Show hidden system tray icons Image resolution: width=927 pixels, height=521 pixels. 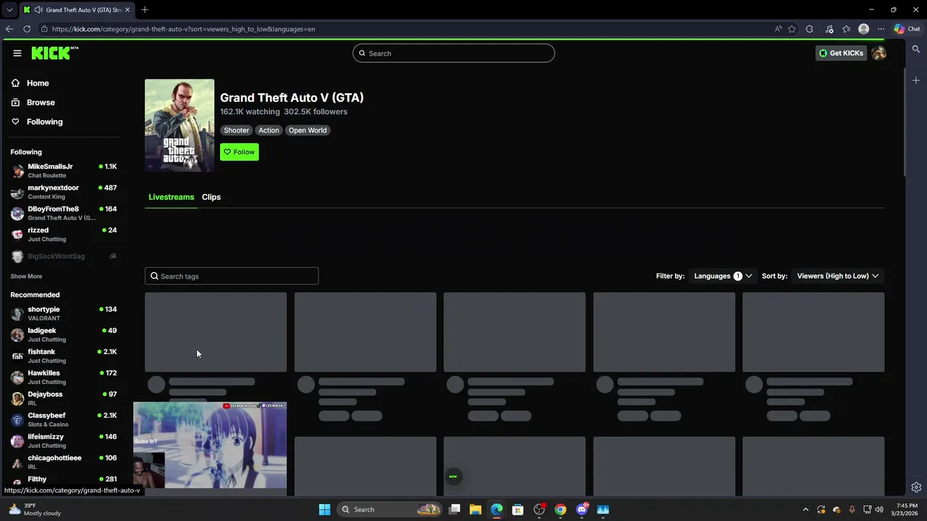click(x=805, y=509)
